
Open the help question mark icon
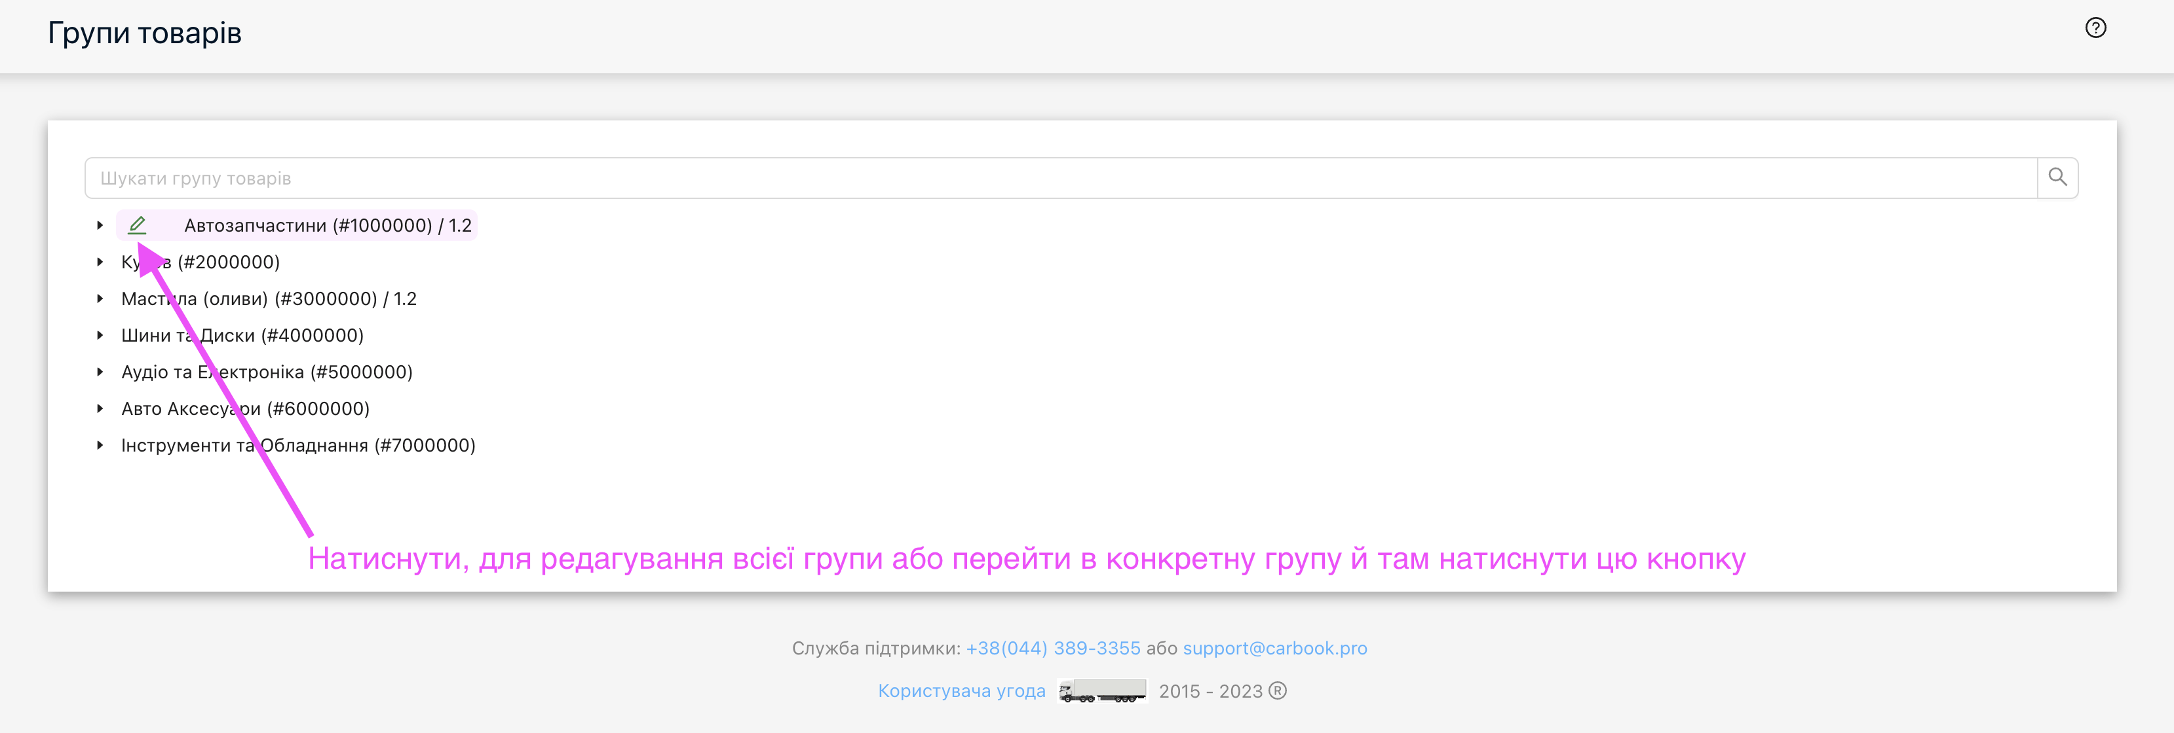[x=2095, y=27]
